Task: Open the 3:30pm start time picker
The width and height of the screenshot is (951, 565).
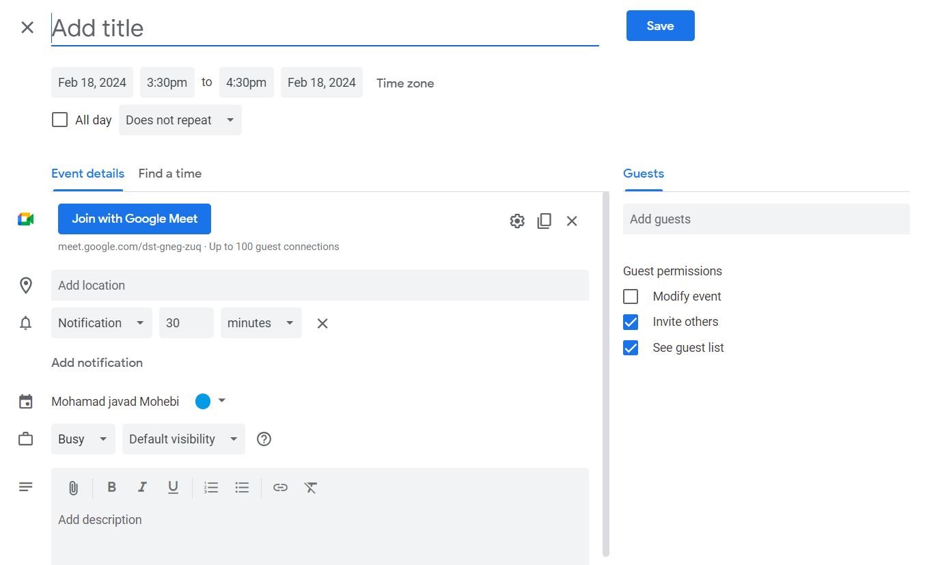Action: click(x=167, y=83)
